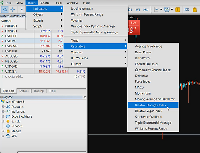Select the DeMarker oscillator
This screenshot has height=153, width=200.
point(153,76)
